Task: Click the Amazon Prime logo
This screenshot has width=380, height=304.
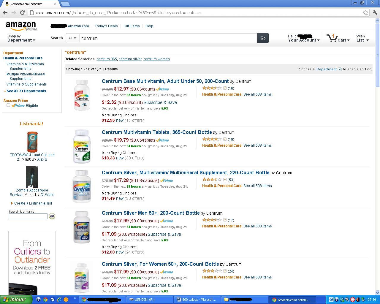Action: pos(21,26)
